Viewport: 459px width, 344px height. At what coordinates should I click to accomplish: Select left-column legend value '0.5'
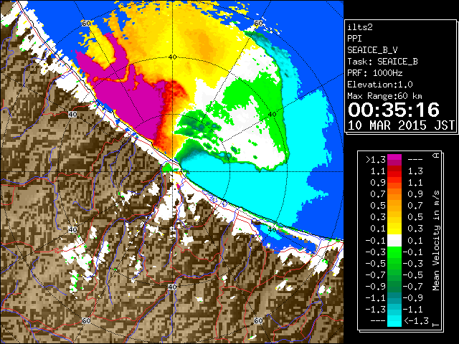click(378, 206)
